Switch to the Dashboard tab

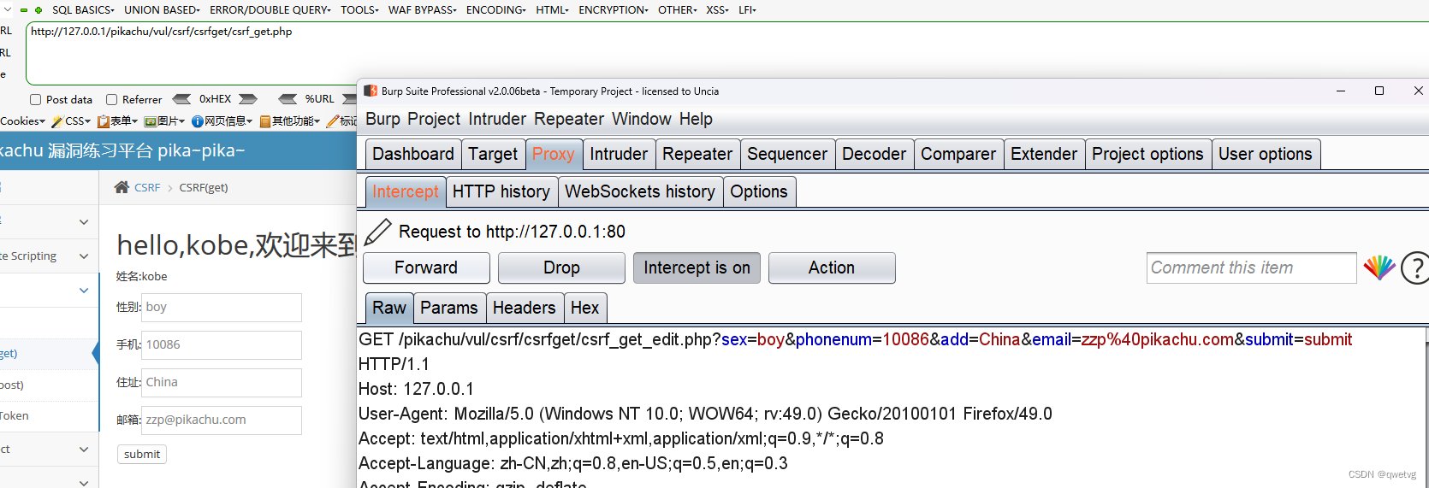(x=413, y=154)
